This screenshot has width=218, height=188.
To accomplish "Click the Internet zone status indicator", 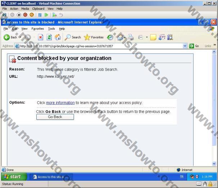I will [x=185, y=170].
